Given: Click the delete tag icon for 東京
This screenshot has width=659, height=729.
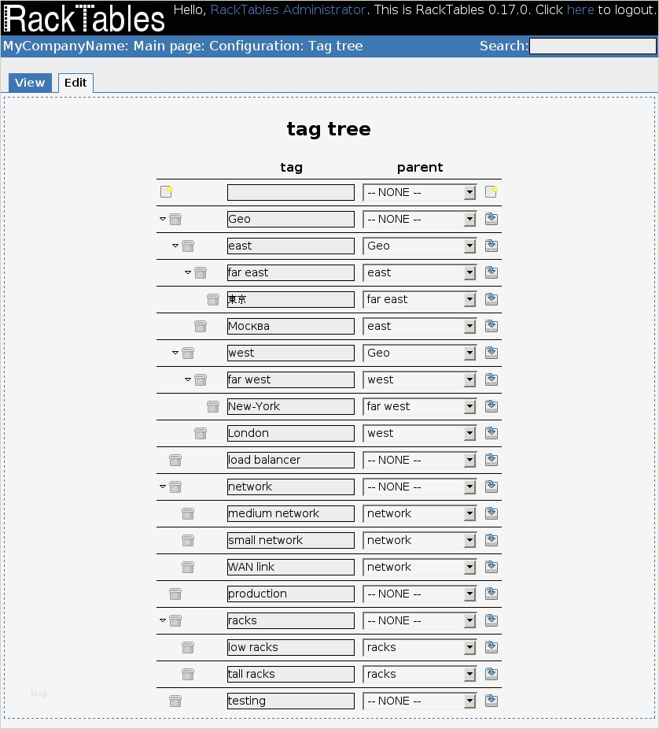Looking at the screenshot, I should [x=212, y=299].
